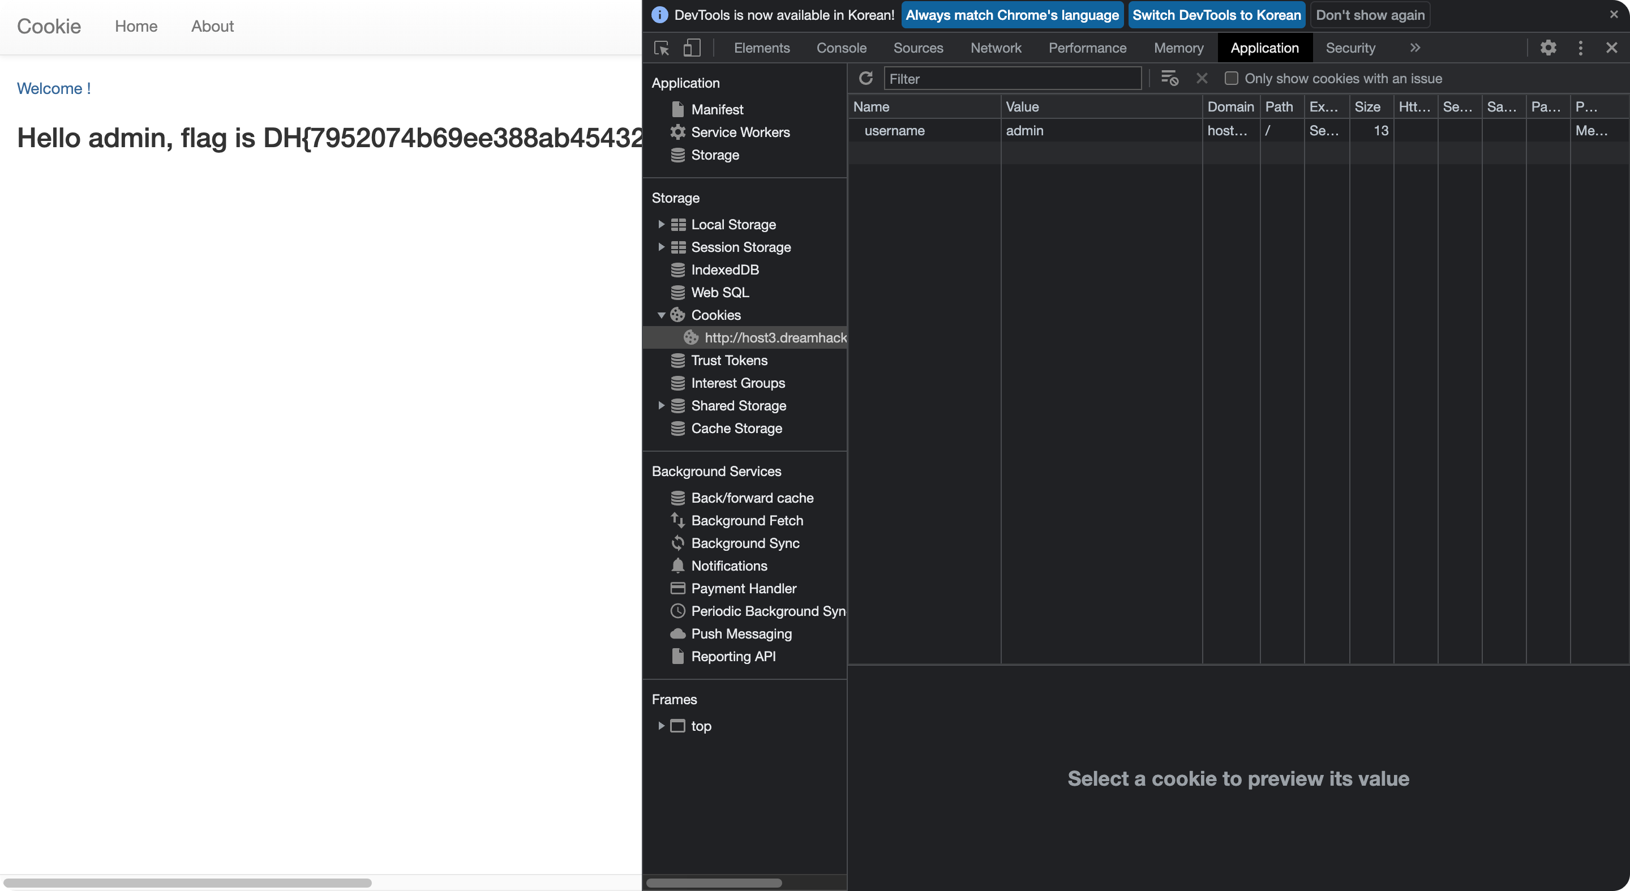Open Cache Storage item
The image size is (1630, 891).
736,429
